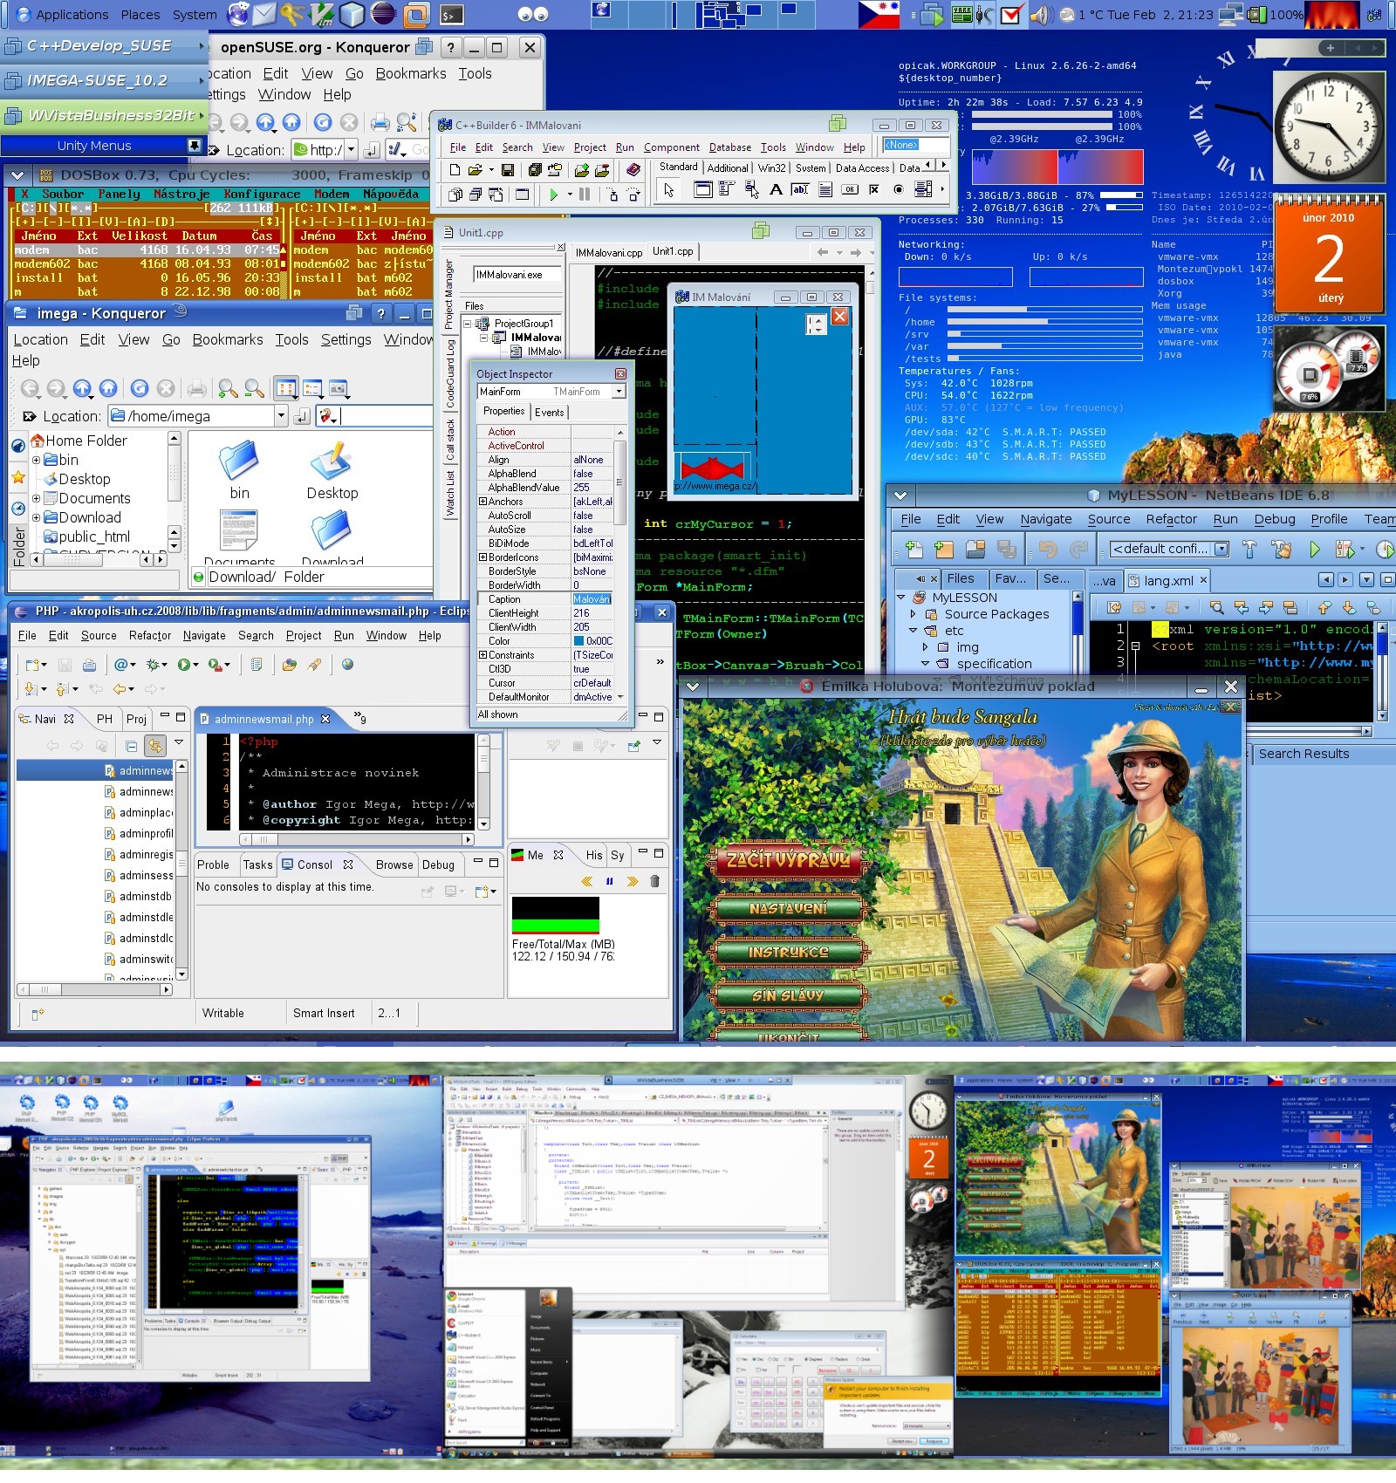Click Clean and Build icon in NetBeans
1396x1483 pixels.
[1281, 549]
